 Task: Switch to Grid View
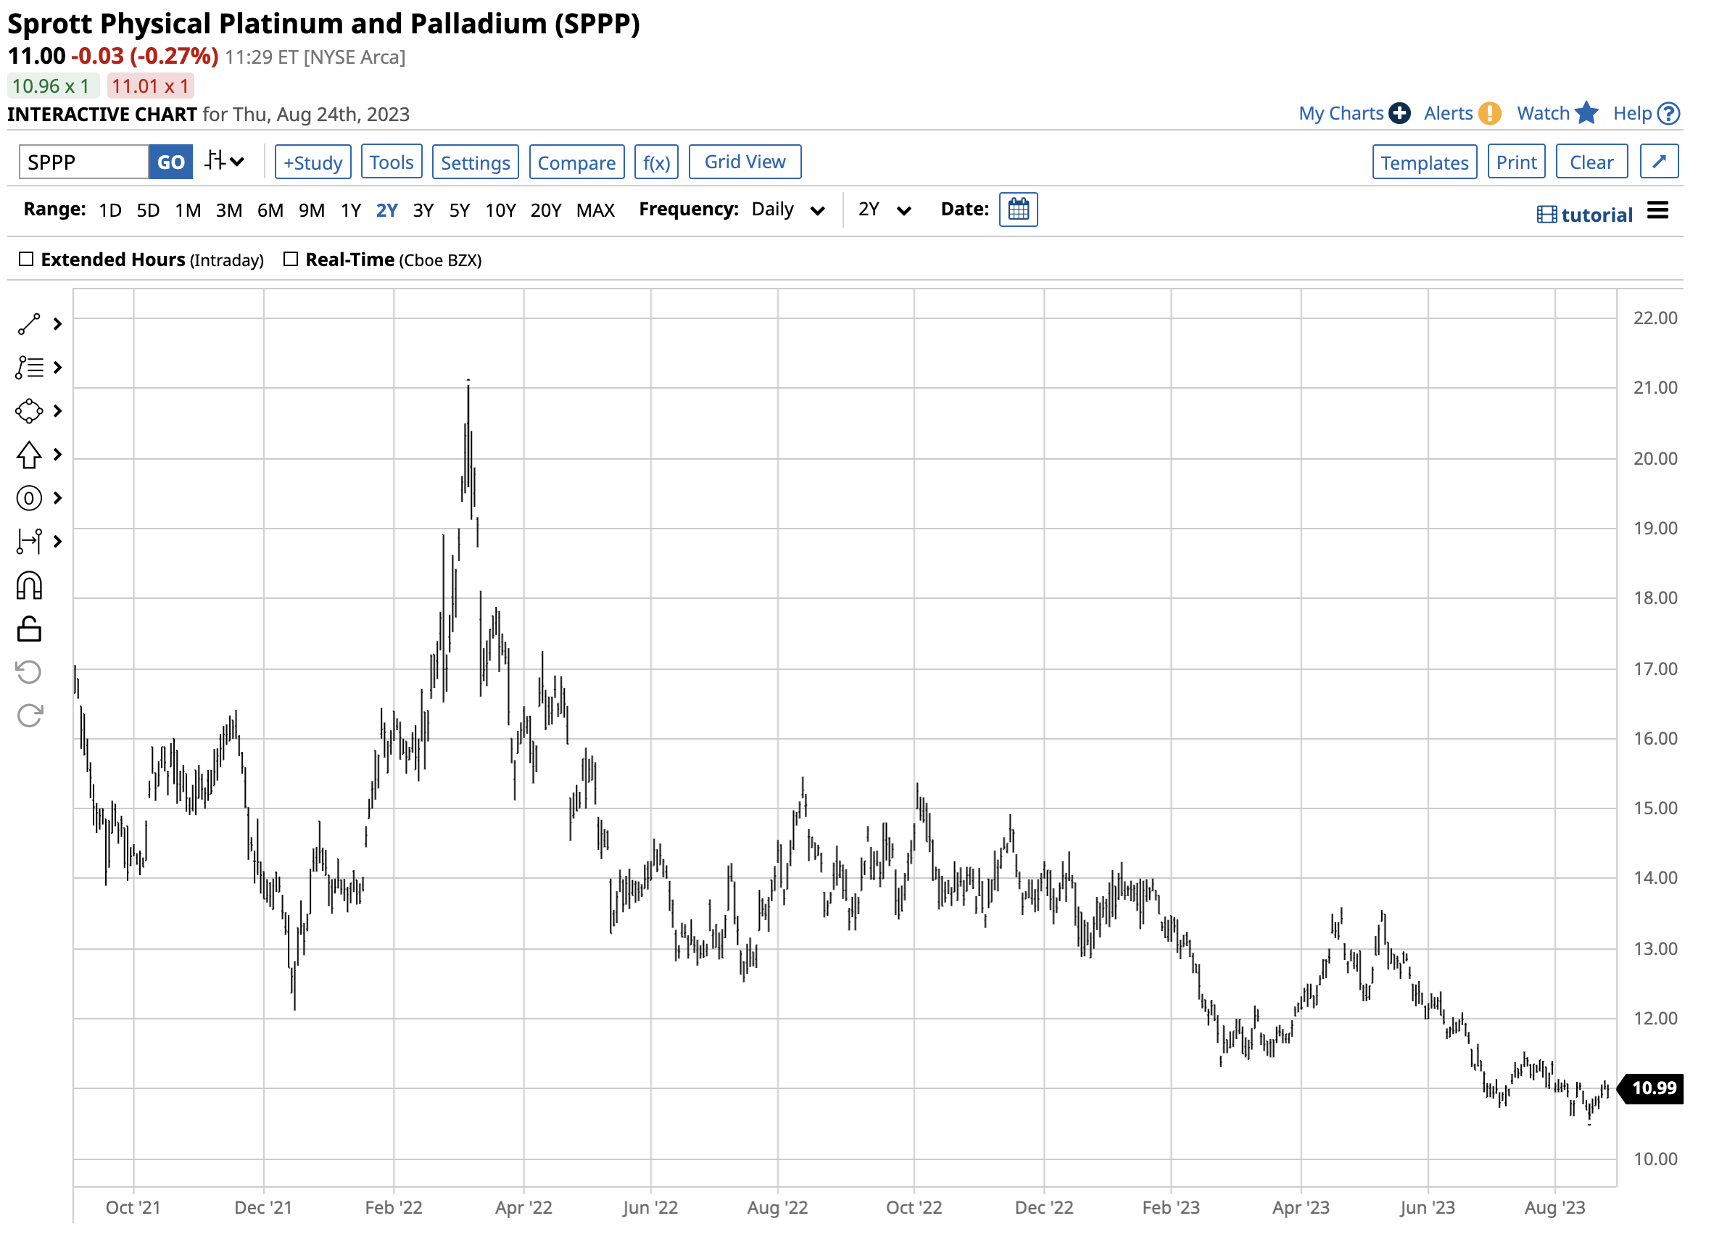(x=746, y=162)
